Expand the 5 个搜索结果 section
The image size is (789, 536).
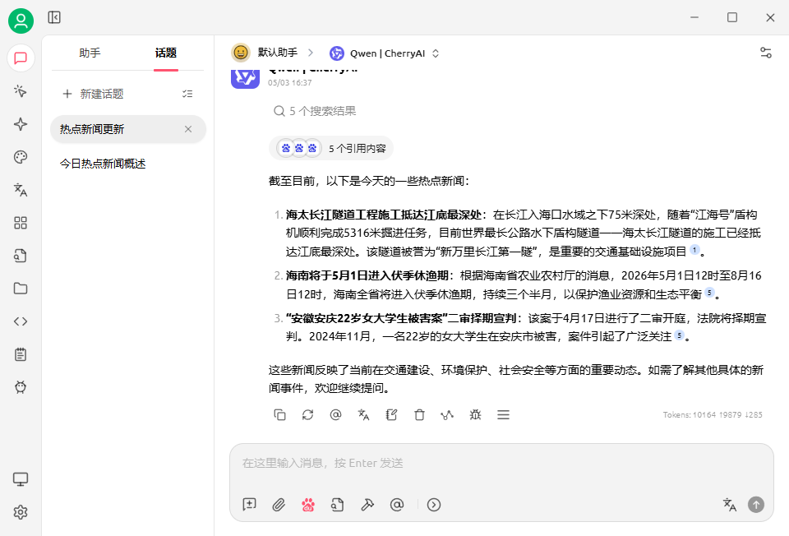(x=315, y=111)
